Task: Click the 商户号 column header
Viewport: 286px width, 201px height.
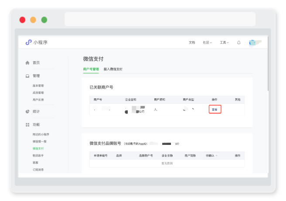Action: point(98,100)
